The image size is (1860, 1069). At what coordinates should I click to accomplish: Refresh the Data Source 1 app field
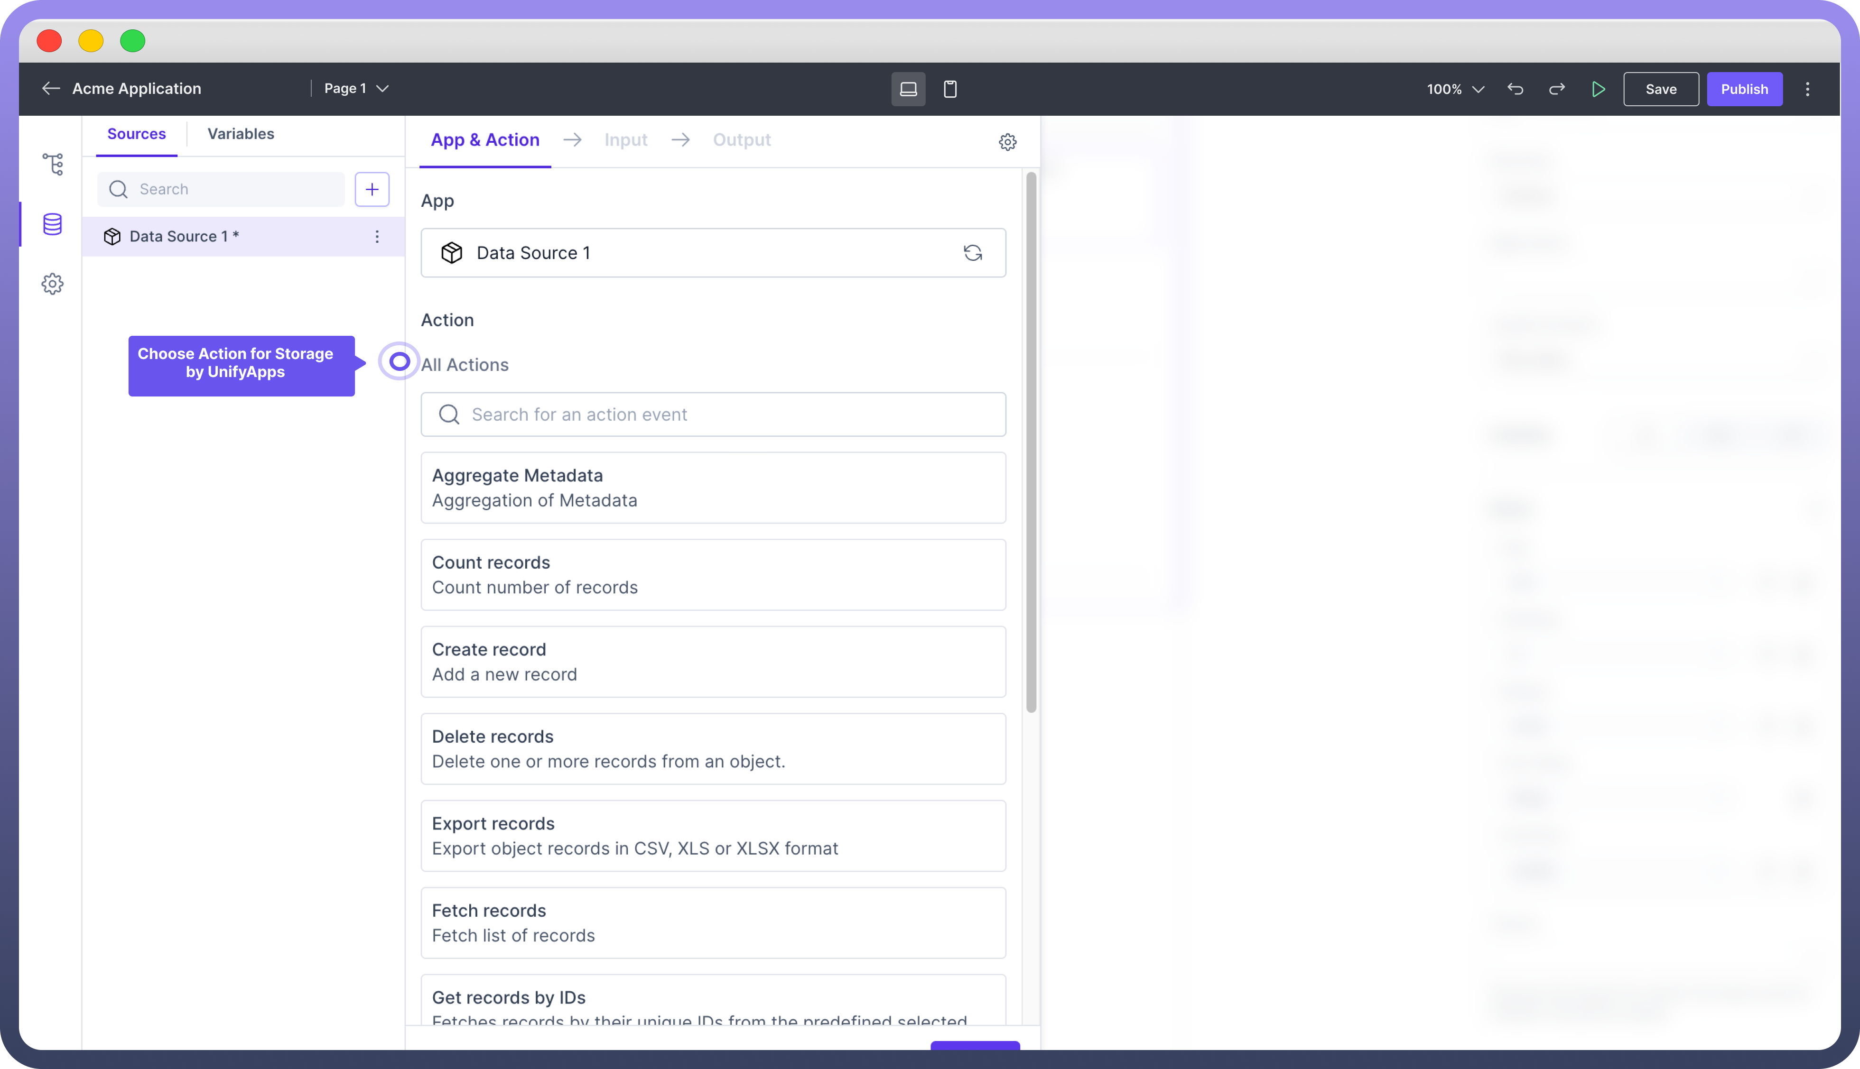972,253
